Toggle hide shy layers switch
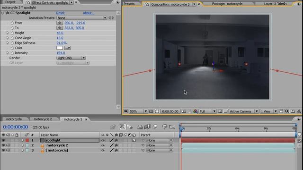 tap(140, 127)
